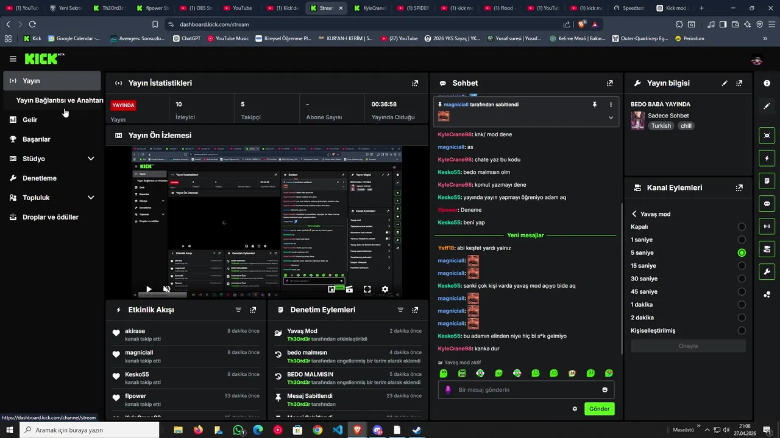Open the Windows Start menu
The height and width of the screenshot is (438, 780).
click(x=10, y=429)
